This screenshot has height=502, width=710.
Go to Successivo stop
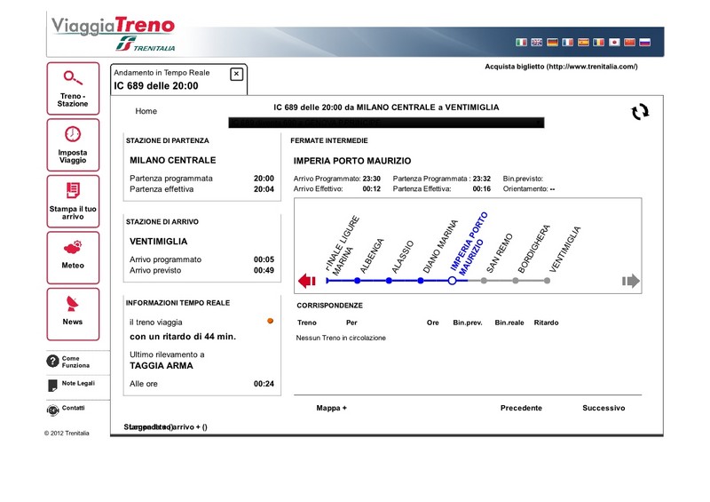tap(603, 408)
